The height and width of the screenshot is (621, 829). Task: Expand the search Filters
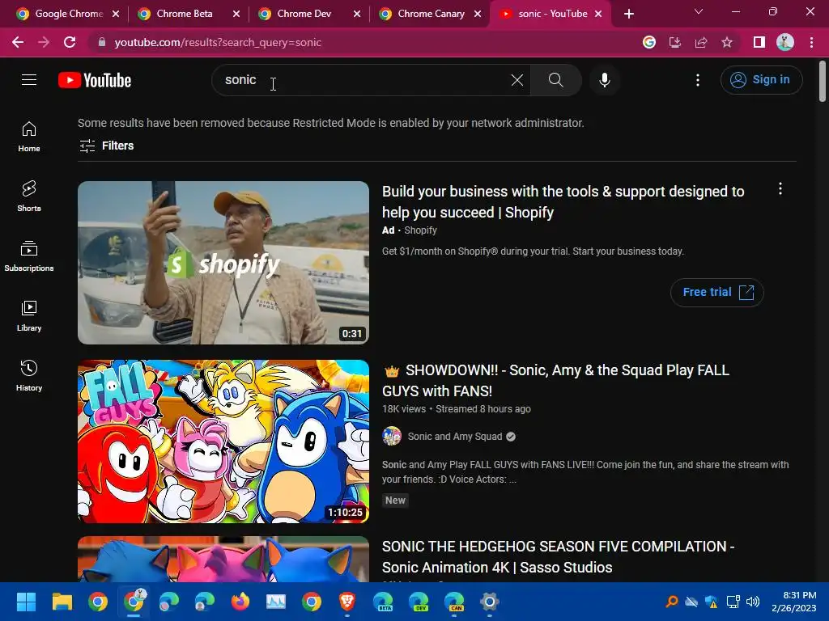pyautogui.click(x=106, y=146)
